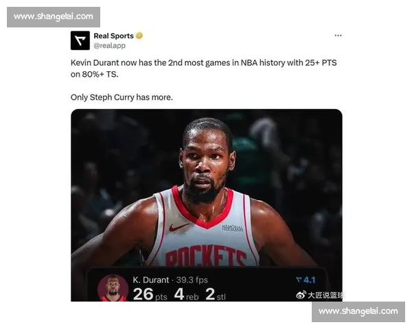Click the top-left www.shangelai.com watermark
The image size is (412, 329).
click(x=54, y=16)
